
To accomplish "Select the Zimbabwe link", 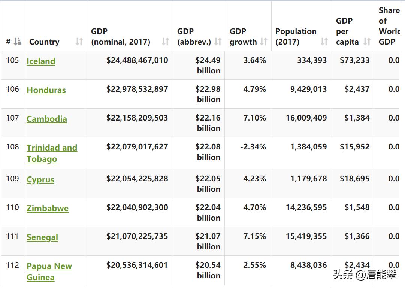I will tap(47, 209).
